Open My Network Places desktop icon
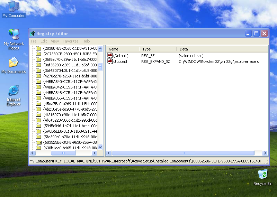Screen dimensions: 277x197 [x=14, y=39]
